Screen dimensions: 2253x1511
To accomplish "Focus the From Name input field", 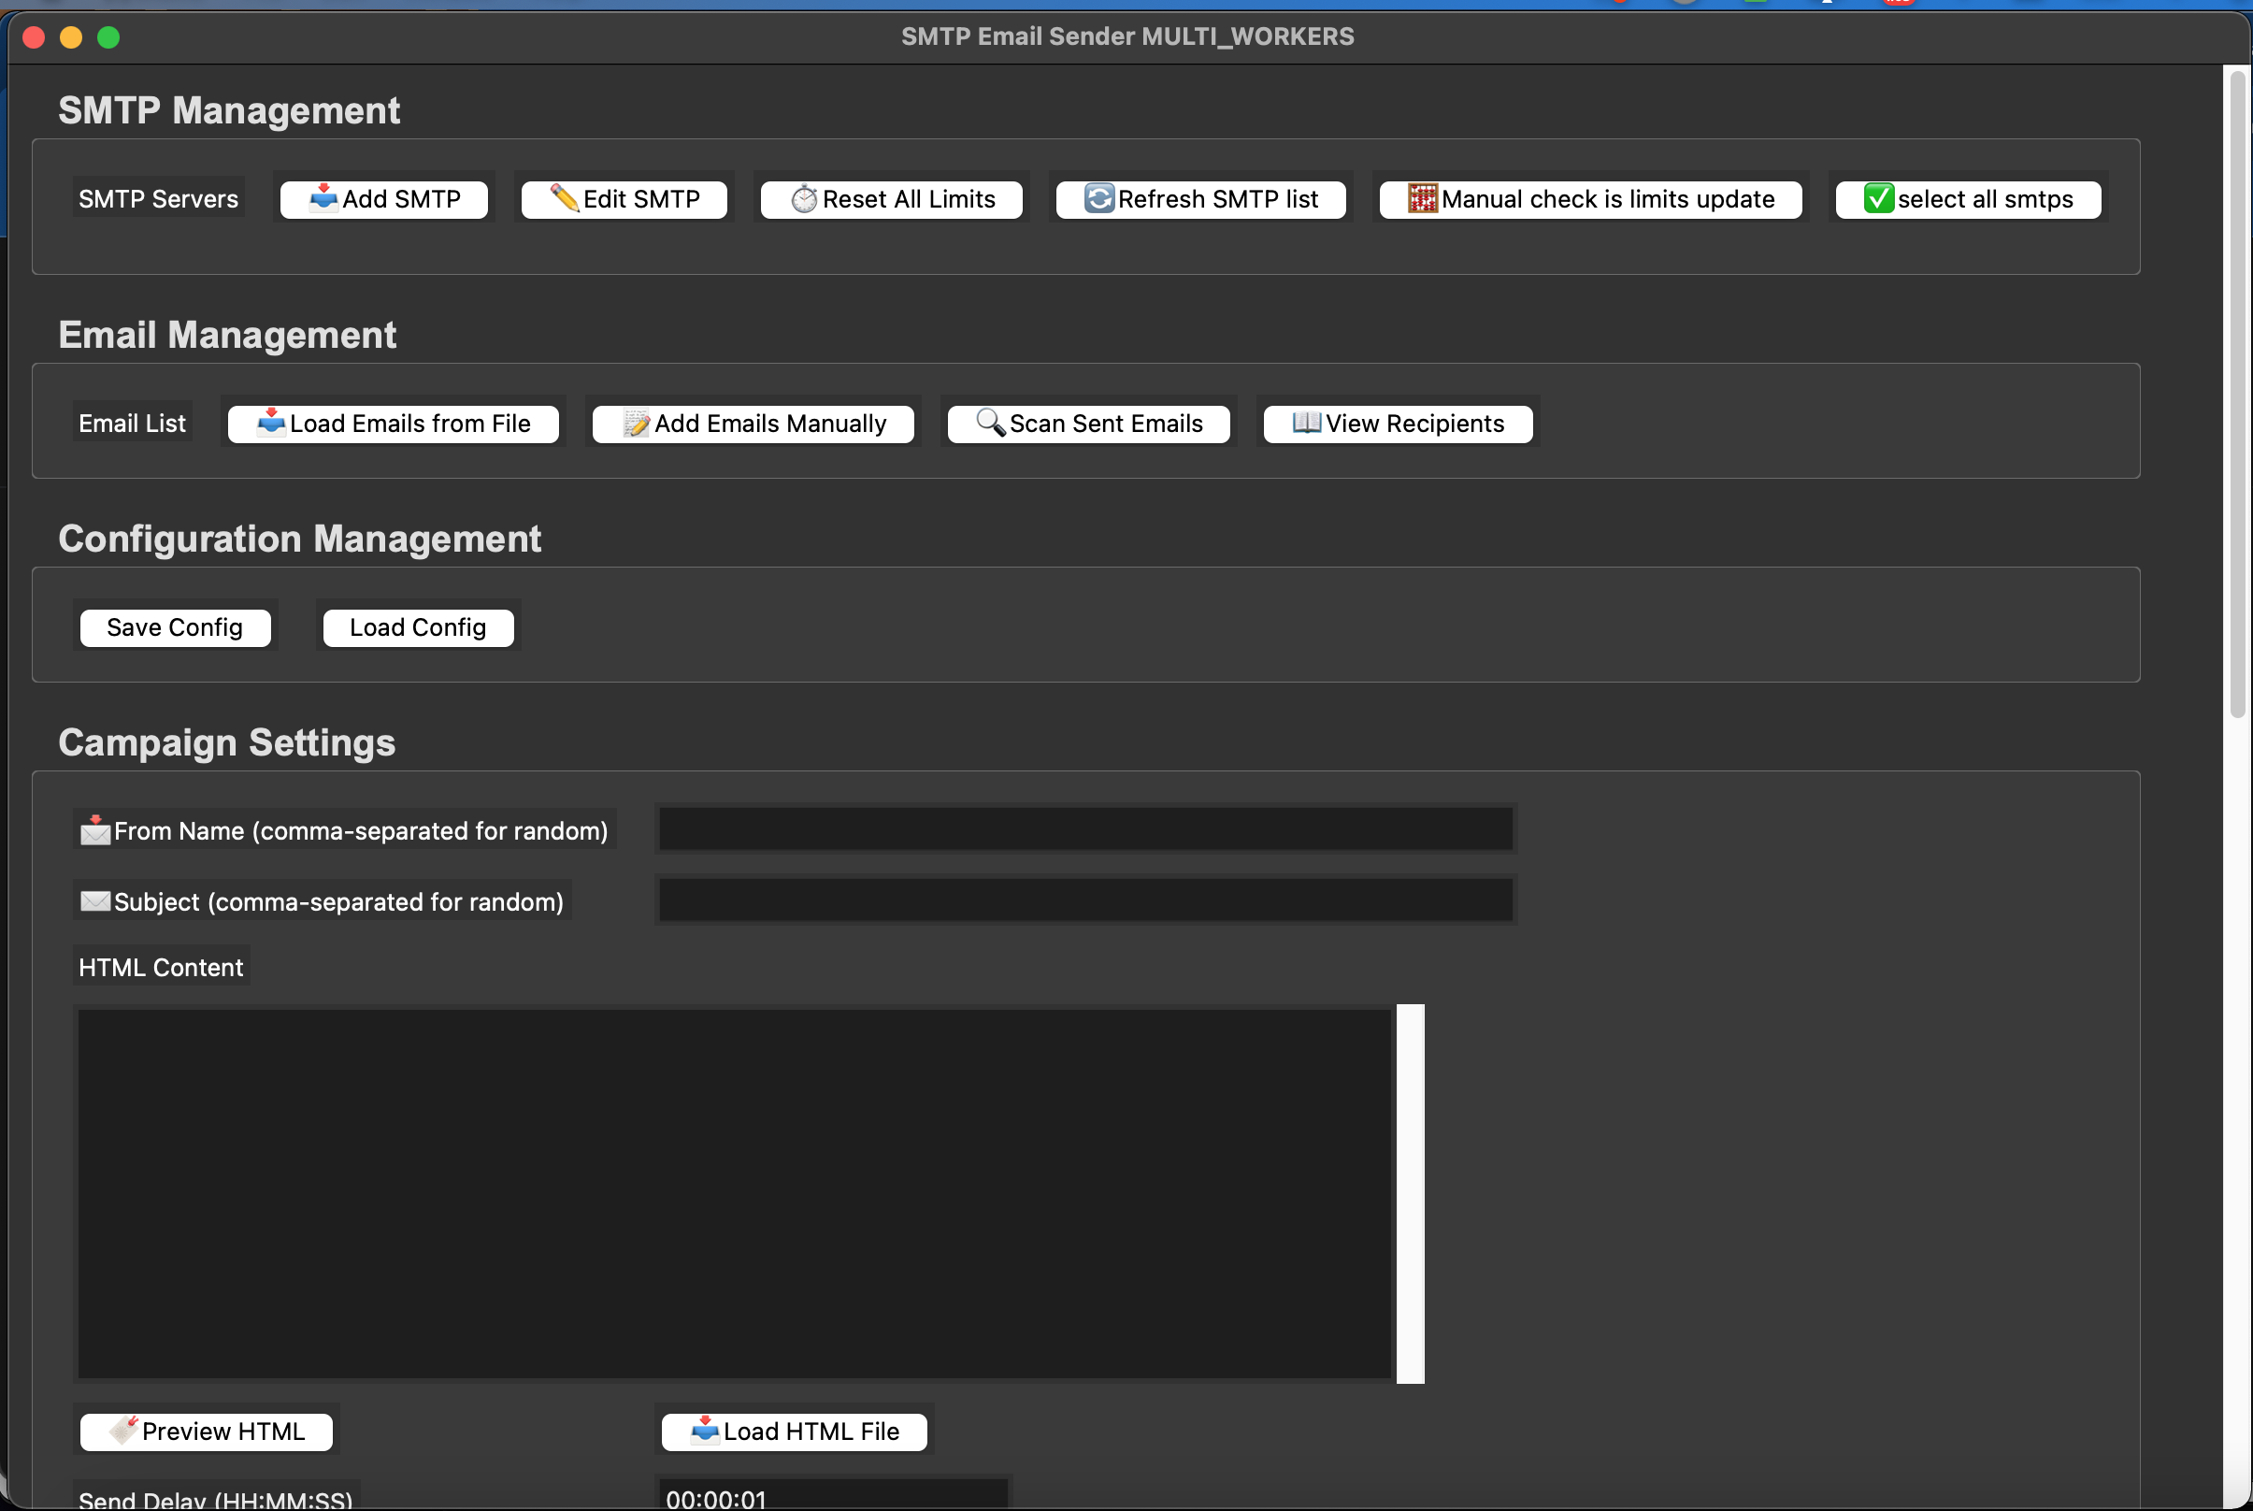I will (1085, 829).
